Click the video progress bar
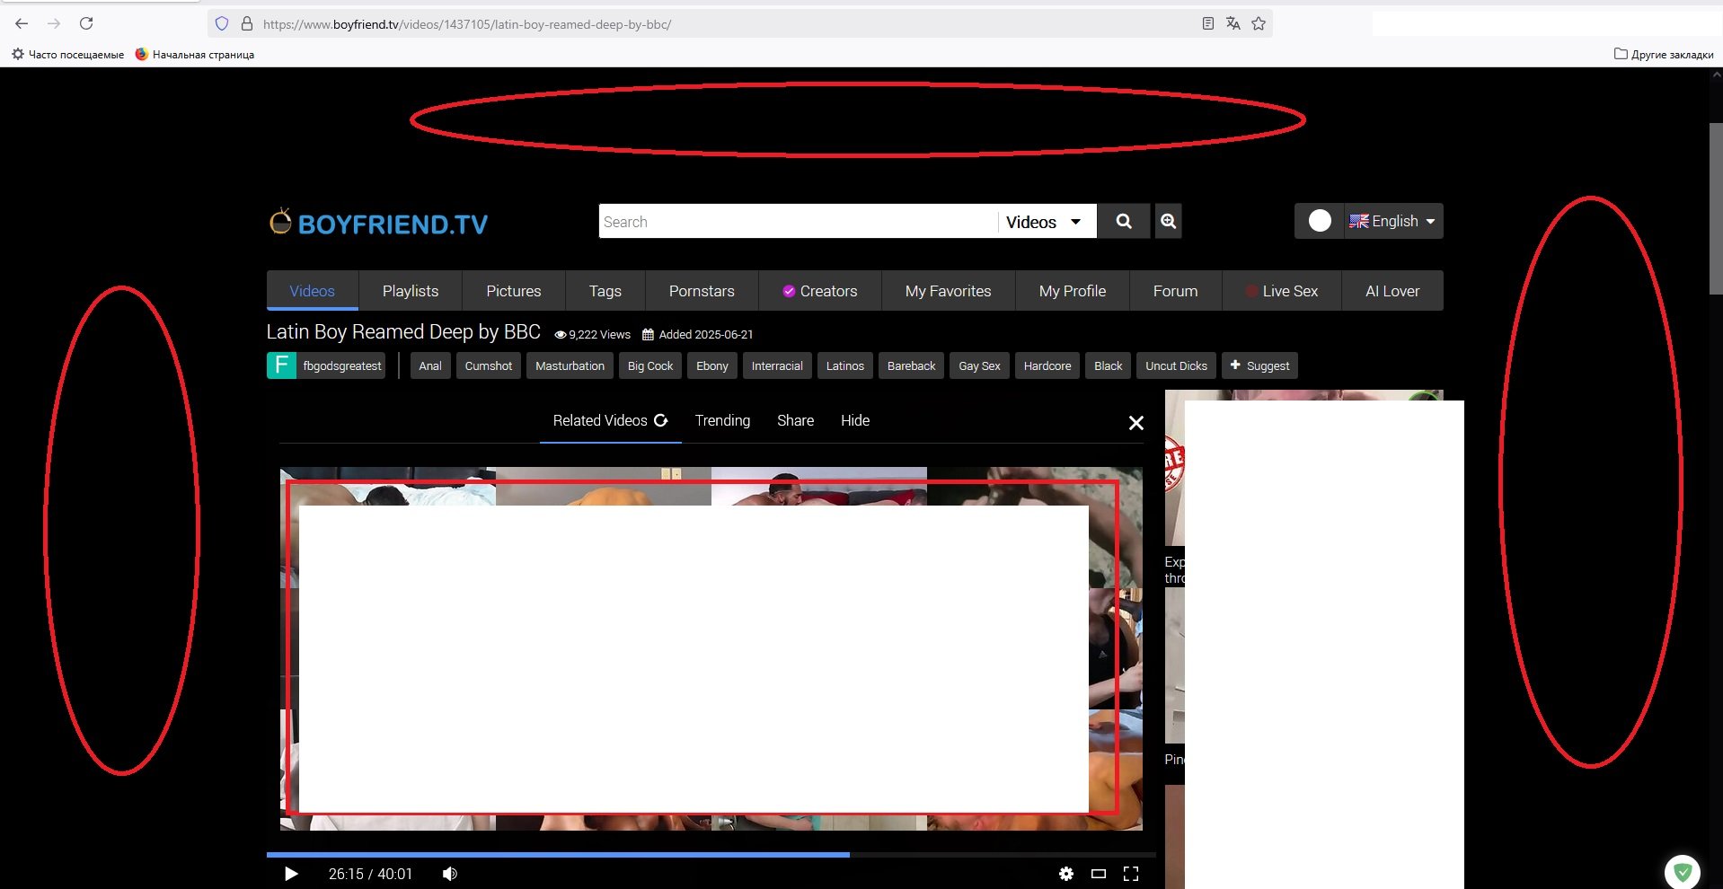Screen dimensions: 1723x889 coord(710,855)
